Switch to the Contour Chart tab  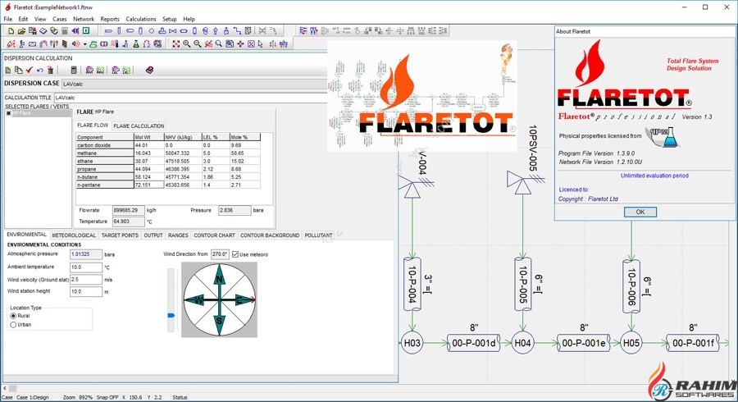pos(214,235)
